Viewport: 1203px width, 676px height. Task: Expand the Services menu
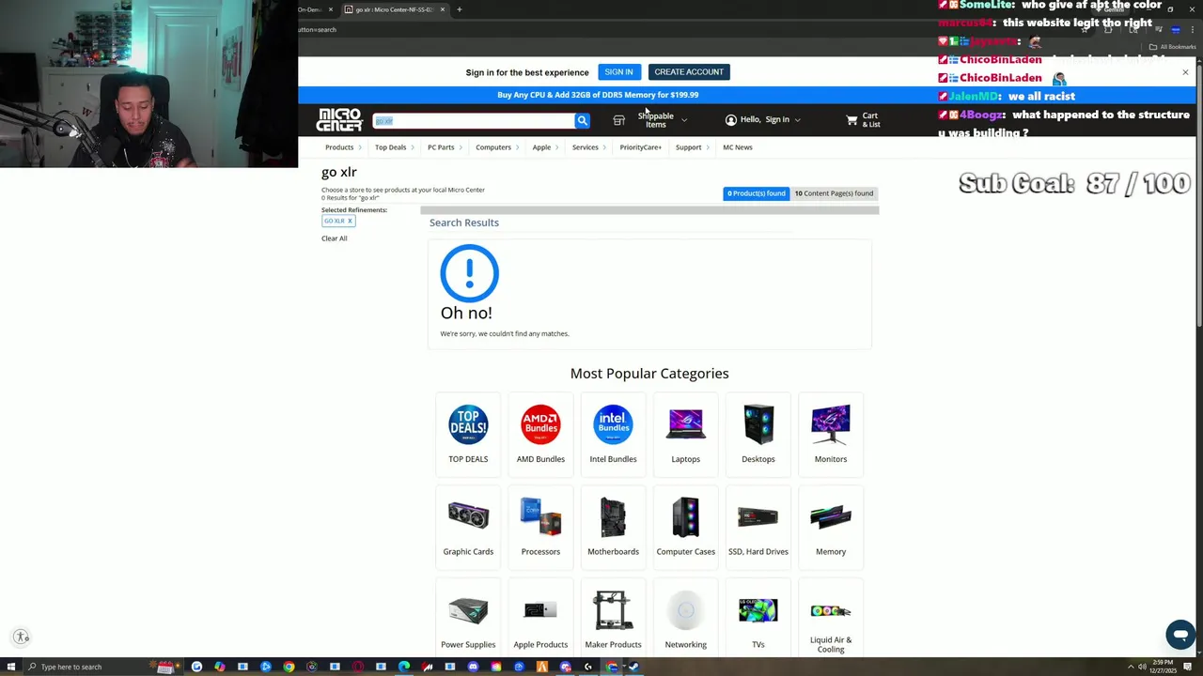588,147
